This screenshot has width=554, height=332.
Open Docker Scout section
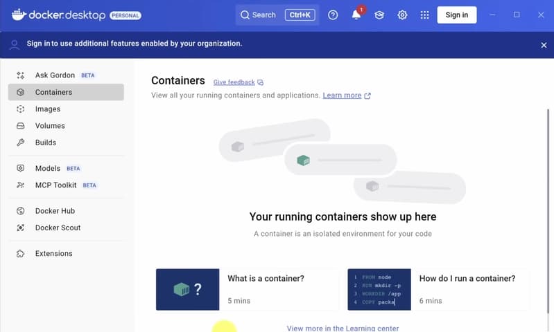pyautogui.click(x=66, y=228)
